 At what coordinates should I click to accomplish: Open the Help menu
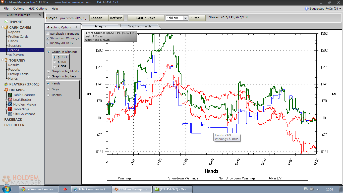(x=55, y=9)
